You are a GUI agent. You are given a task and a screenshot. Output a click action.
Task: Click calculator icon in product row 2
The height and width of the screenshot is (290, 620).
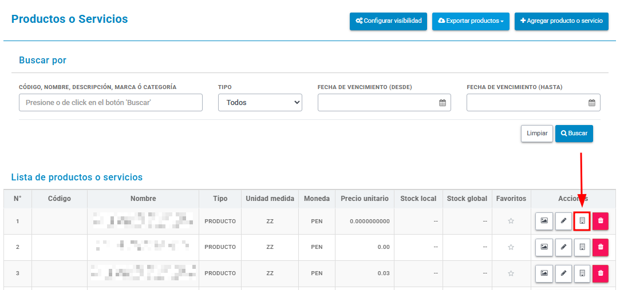(x=582, y=247)
